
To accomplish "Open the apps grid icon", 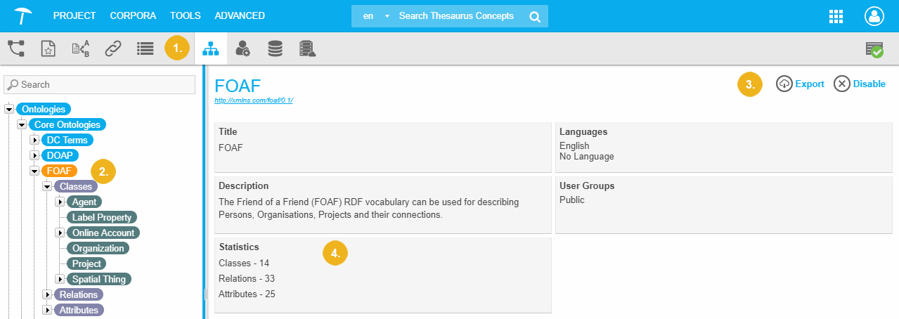I will pyautogui.click(x=836, y=16).
